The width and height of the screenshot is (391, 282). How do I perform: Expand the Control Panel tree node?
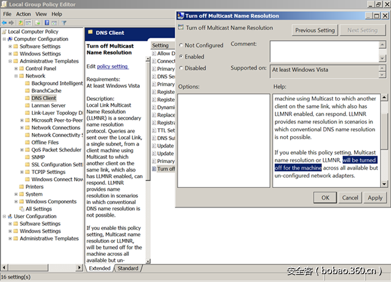tap(21, 68)
